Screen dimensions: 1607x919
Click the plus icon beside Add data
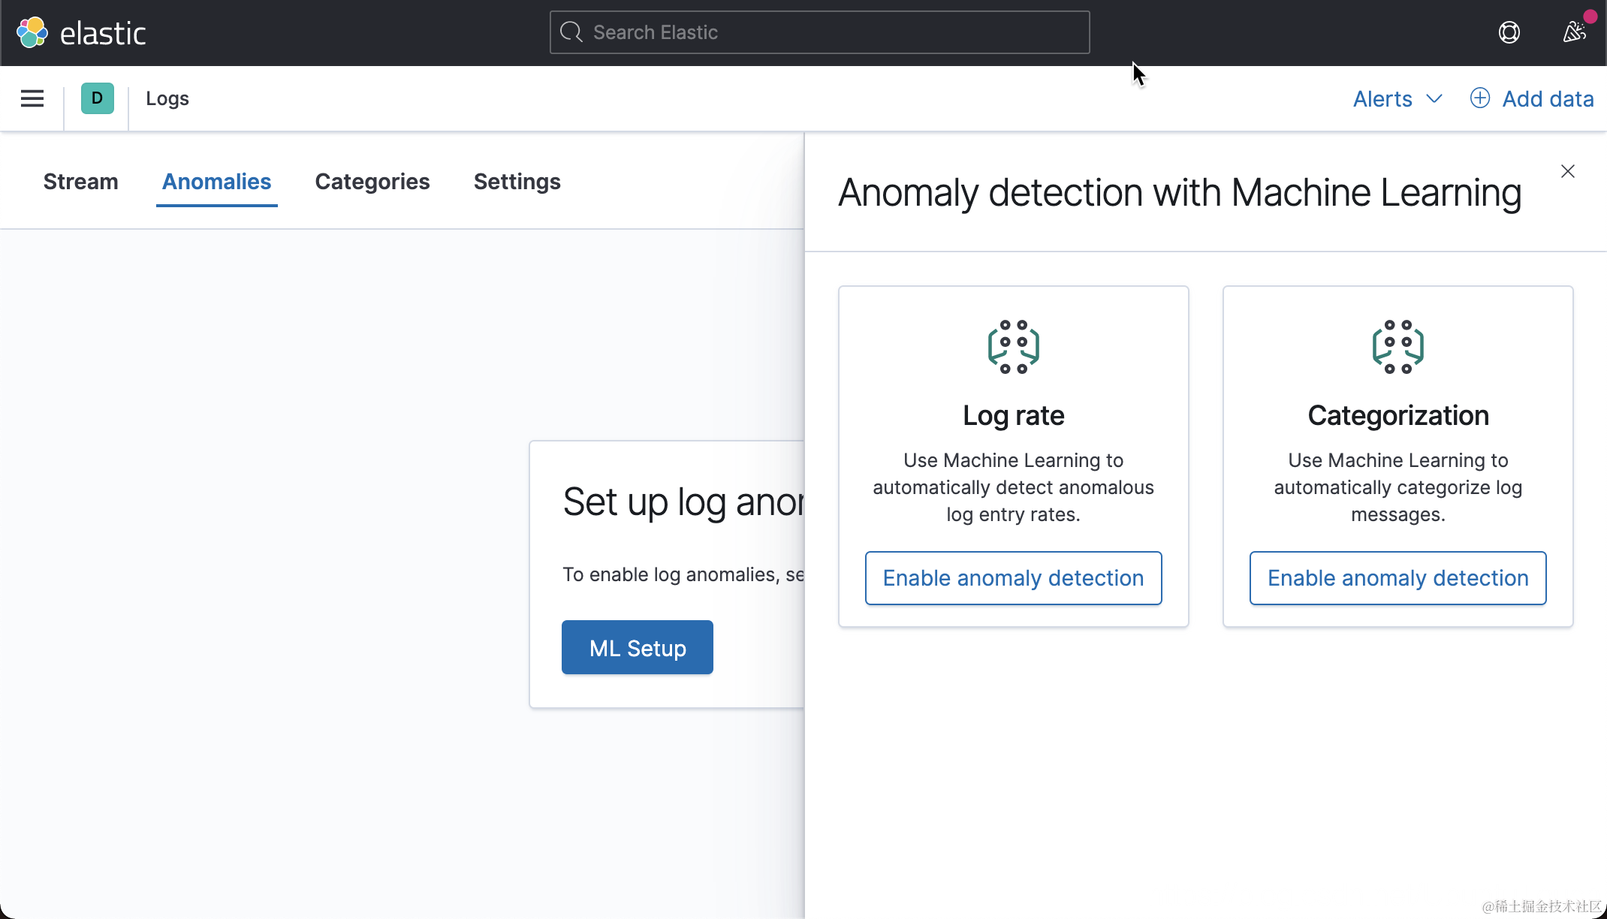click(1479, 98)
